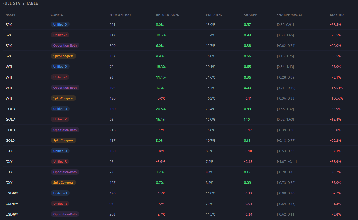
Task: Click the Unified-R badge in DXY row
Action: pos(60,161)
